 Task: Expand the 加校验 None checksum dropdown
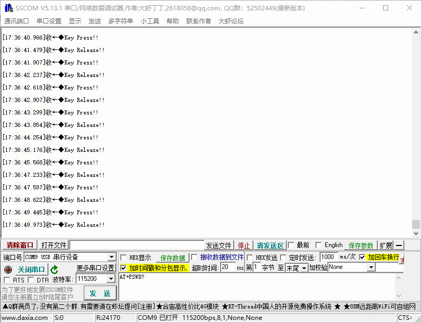coord(371,267)
